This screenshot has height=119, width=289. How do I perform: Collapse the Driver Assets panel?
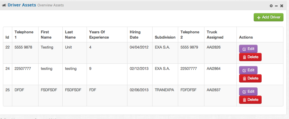[x=276, y=6]
